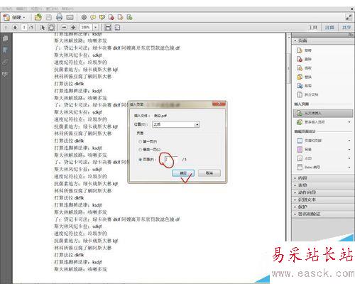The image size is (355, 284).
Task: Expand the 识别文本 (Recognize Text) section
Action: click(323, 200)
